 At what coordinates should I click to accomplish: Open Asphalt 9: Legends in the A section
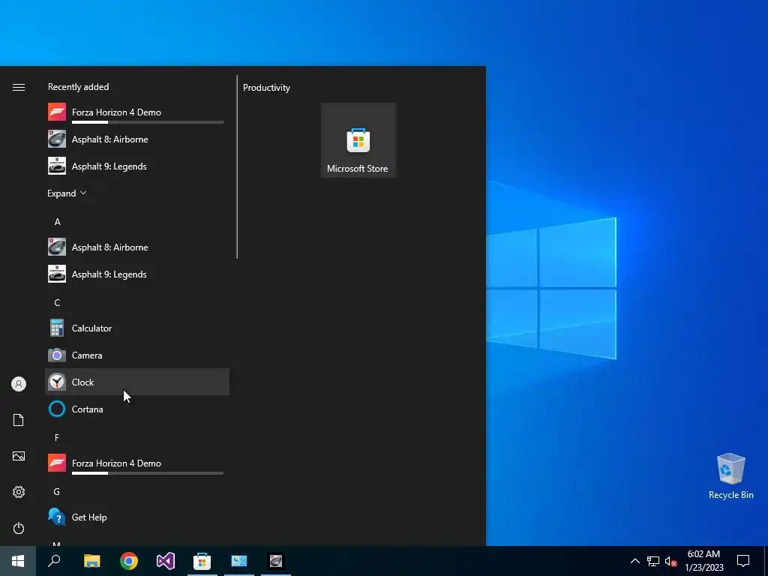pyautogui.click(x=137, y=274)
